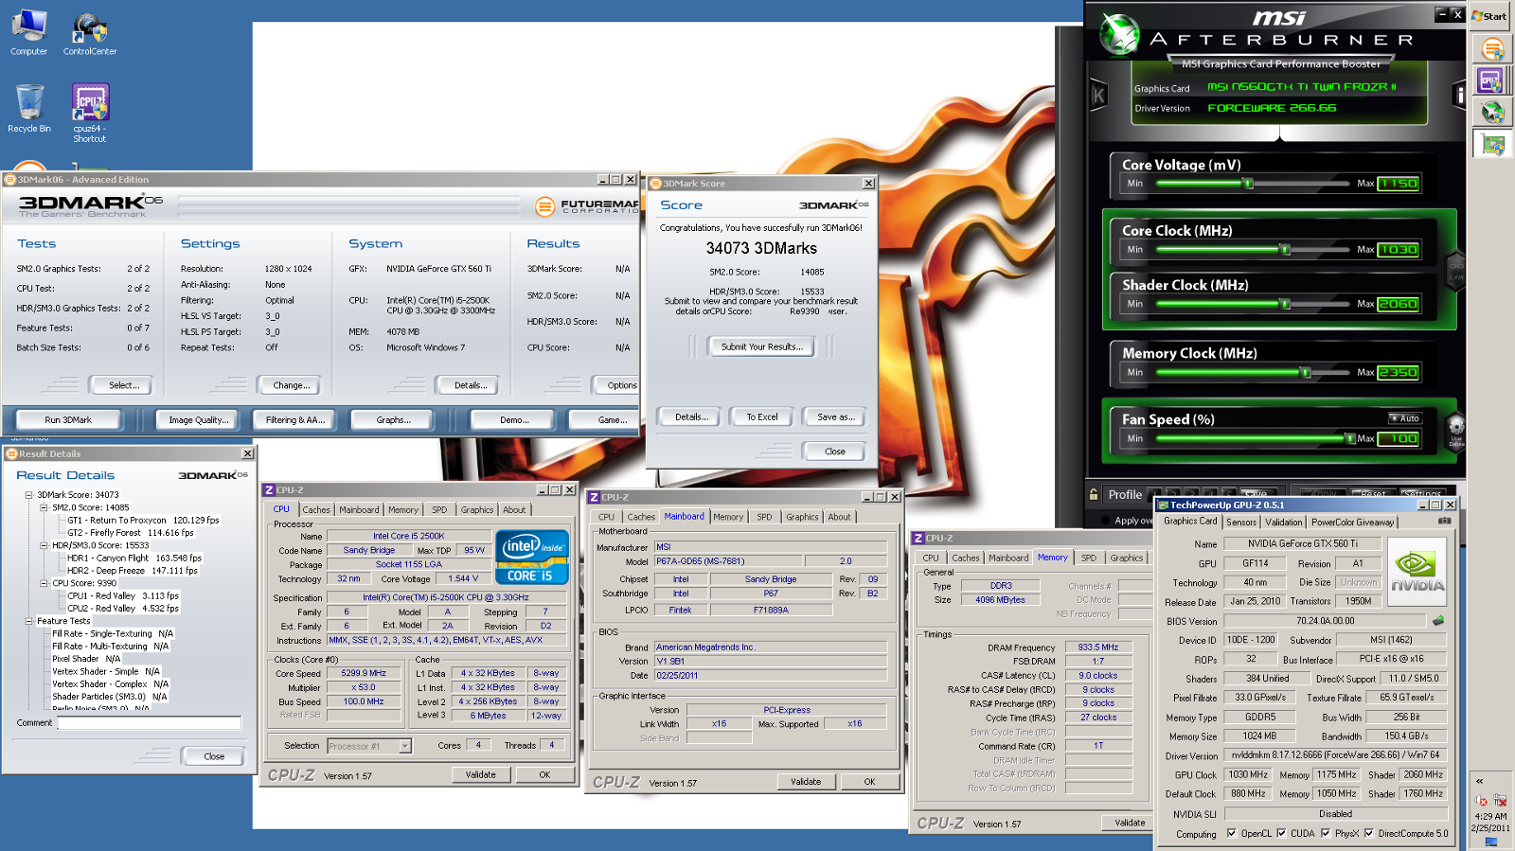Collapse the 3DMark Score: 34073 tree node

(x=28, y=495)
